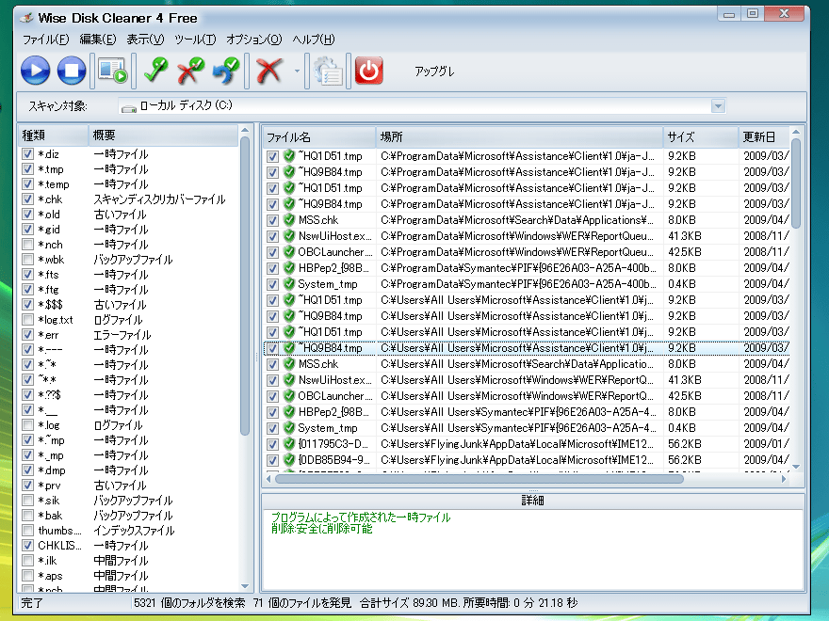Uncheck the CHKLIS... type checkbox
Screen dimensions: 829x621
(28, 545)
